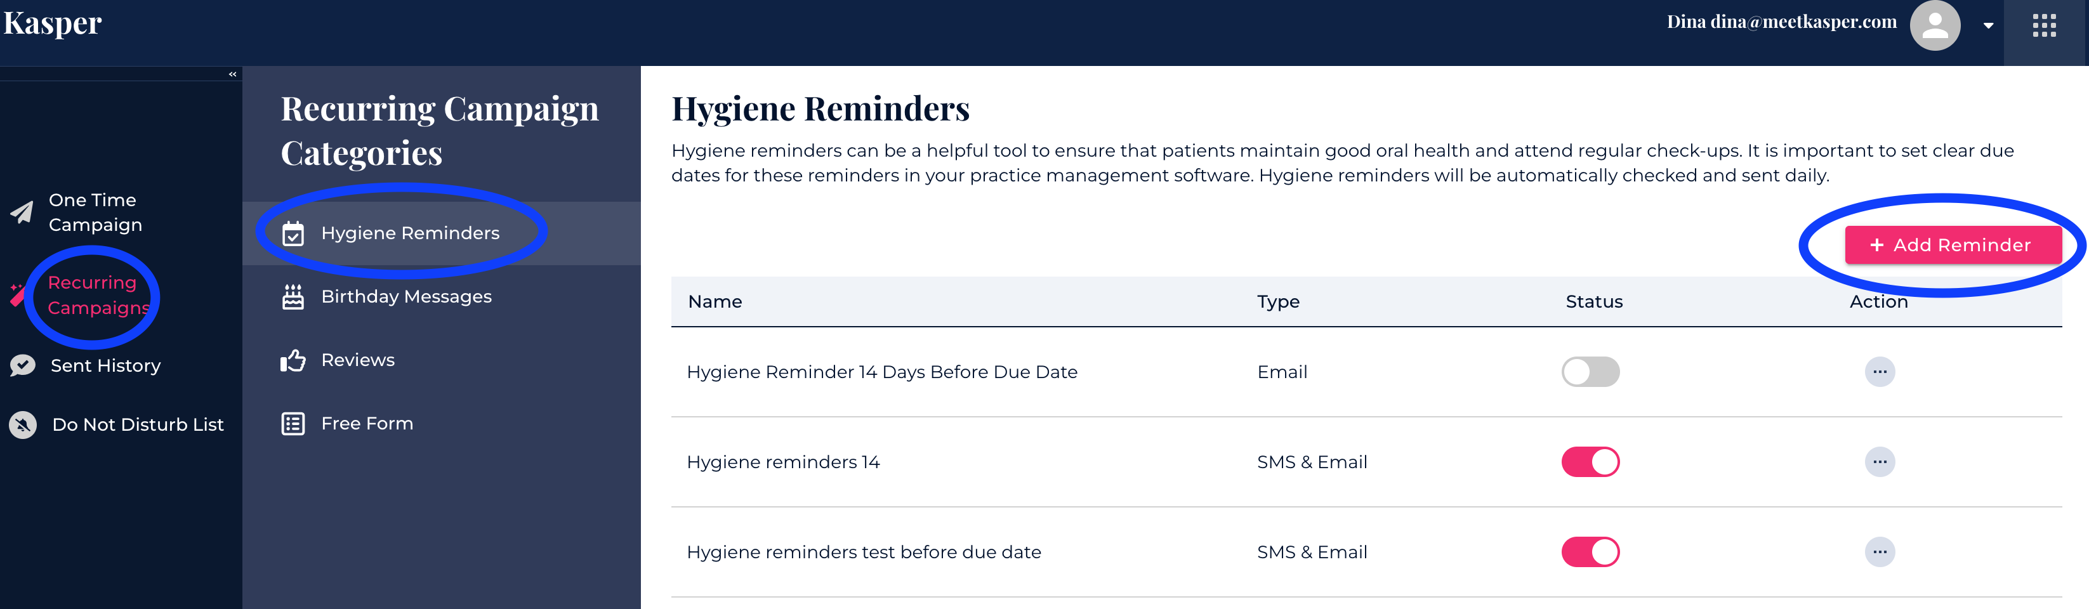Select Birthday Messages category
The image size is (2089, 609).
(x=405, y=297)
